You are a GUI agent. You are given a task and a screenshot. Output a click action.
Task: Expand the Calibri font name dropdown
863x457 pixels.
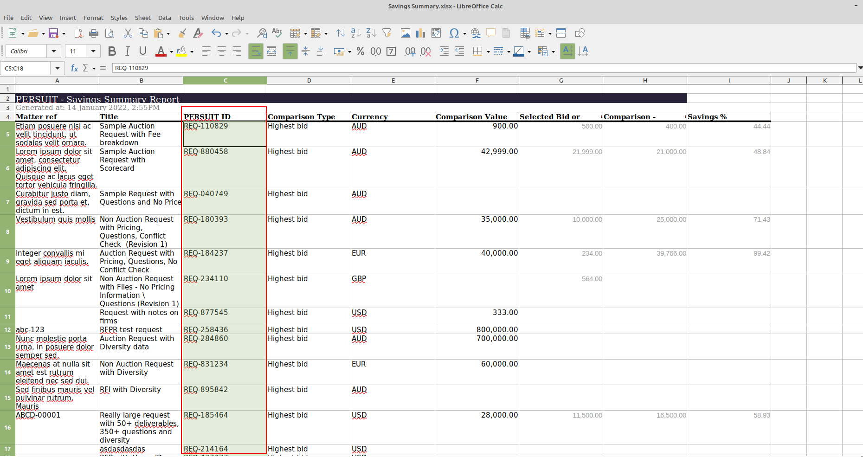point(54,51)
